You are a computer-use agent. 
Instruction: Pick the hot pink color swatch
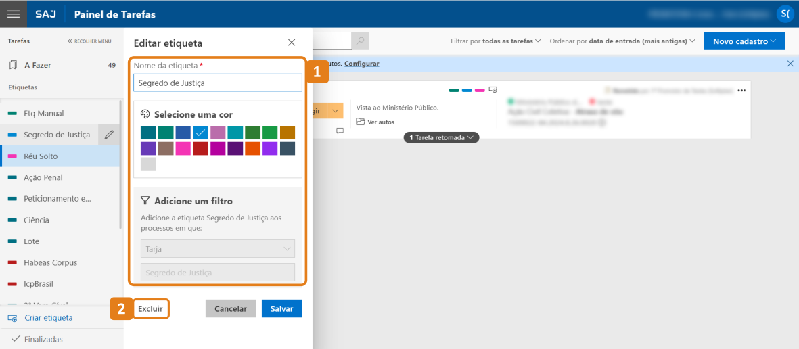183,148
